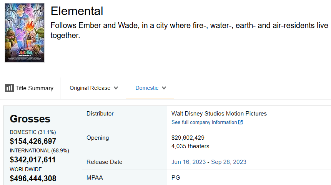Click the Walt Disney Studios Motion Pictures text
Viewport: 331px width, 185px height.
(x=219, y=114)
